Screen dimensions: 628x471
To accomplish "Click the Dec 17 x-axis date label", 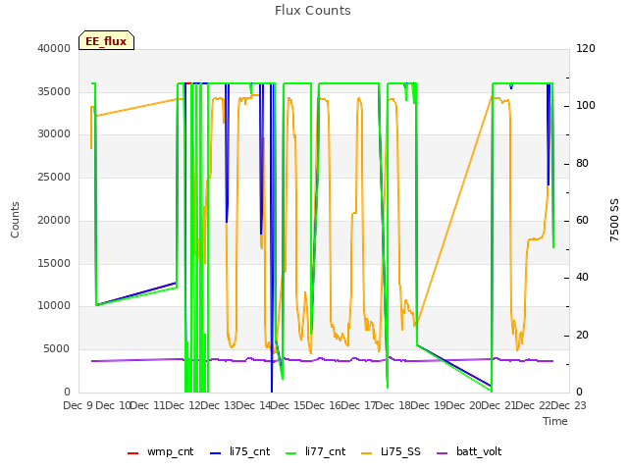I will click(359, 405).
